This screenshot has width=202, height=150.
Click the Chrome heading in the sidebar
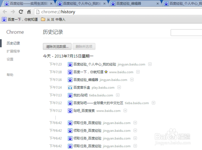click(15, 32)
